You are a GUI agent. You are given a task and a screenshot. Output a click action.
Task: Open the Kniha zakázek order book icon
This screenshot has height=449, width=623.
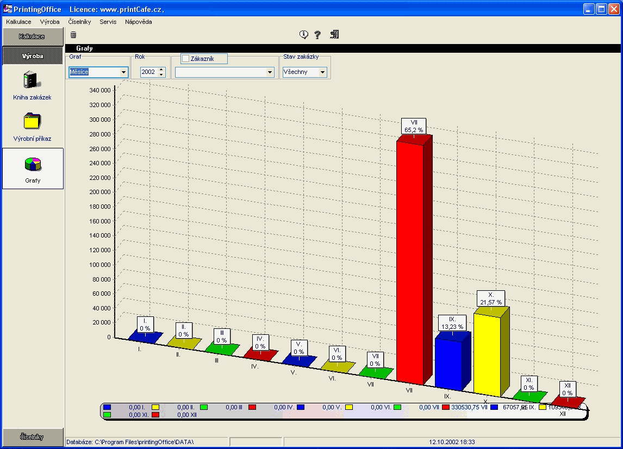pos(32,80)
